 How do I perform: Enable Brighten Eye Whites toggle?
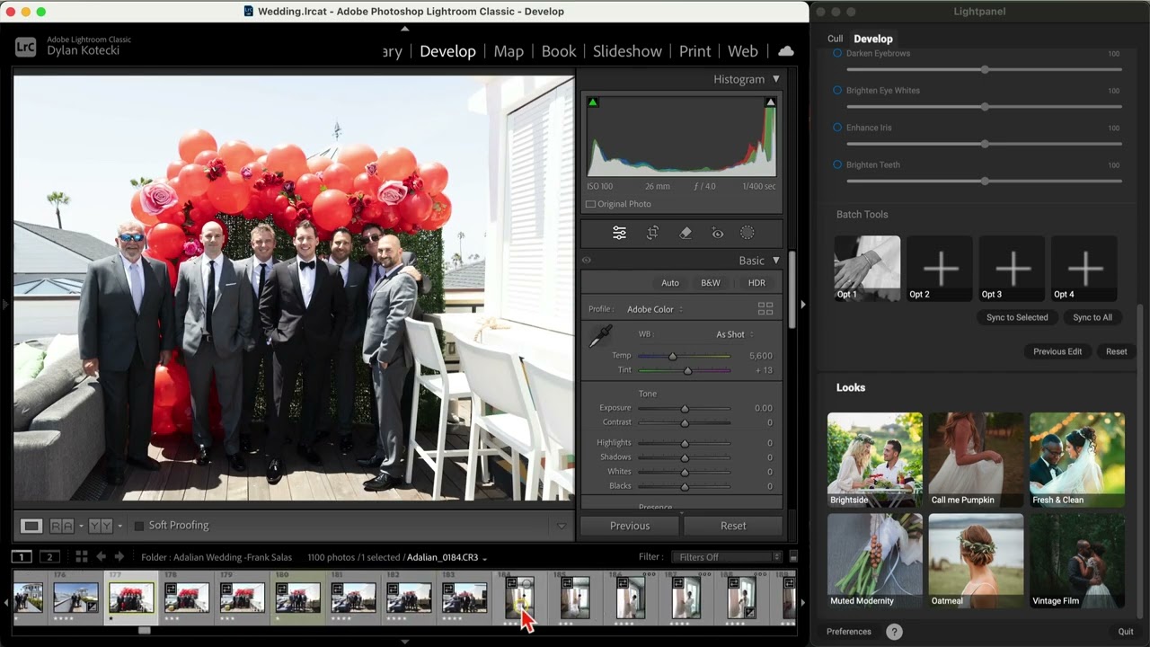(x=837, y=90)
